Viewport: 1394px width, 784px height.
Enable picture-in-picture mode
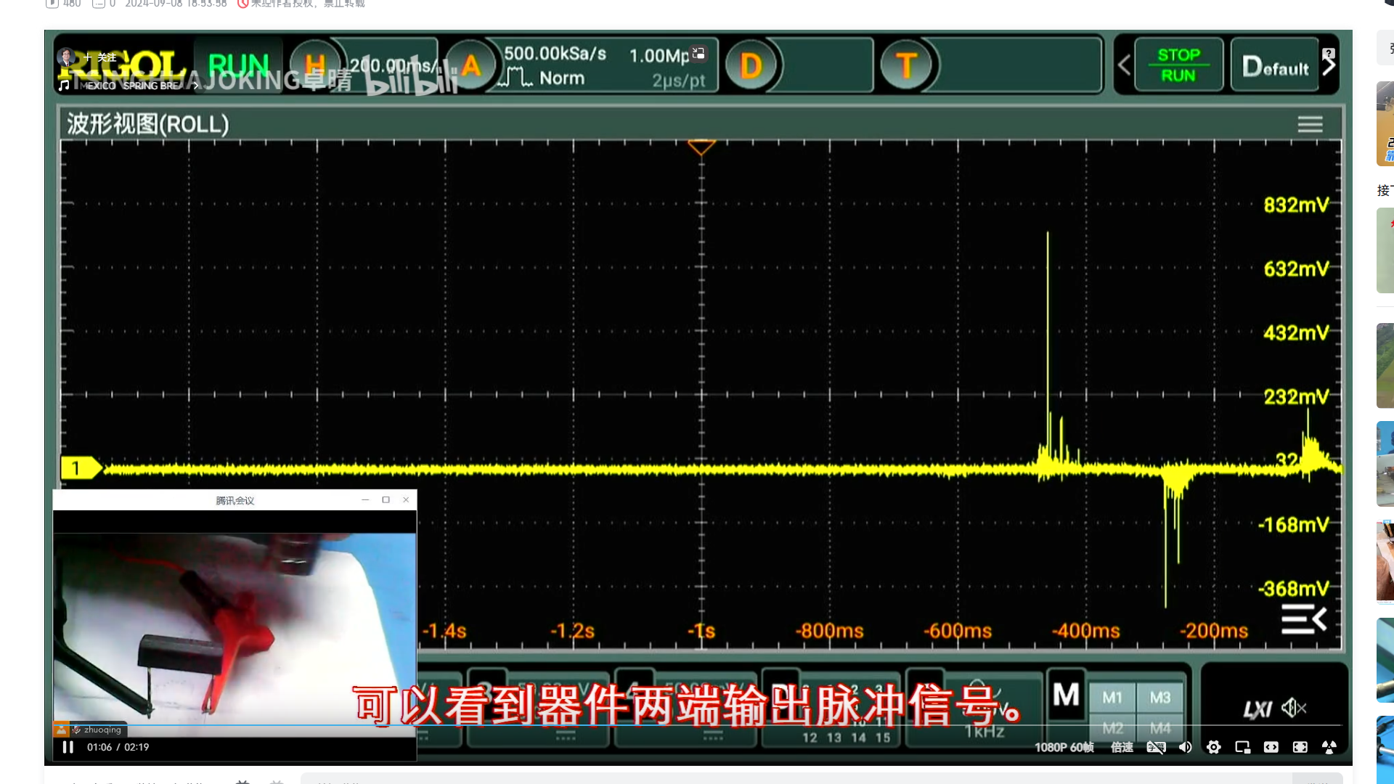click(x=1242, y=747)
